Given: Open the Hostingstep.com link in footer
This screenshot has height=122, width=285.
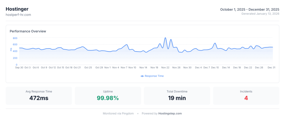Looking at the screenshot, I should (x=170, y=113).
